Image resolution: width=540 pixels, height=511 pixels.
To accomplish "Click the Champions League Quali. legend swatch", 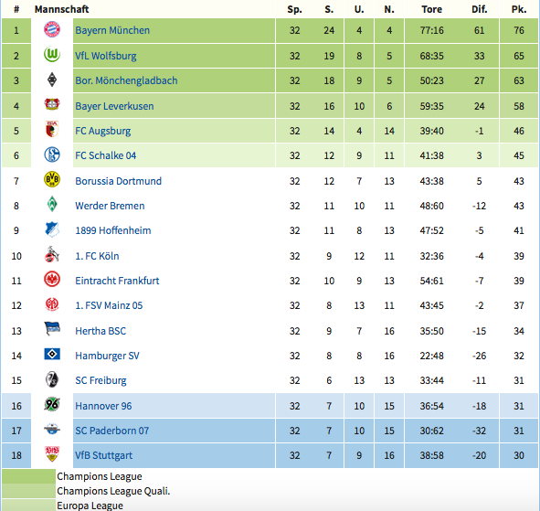I will click(x=28, y=491).
